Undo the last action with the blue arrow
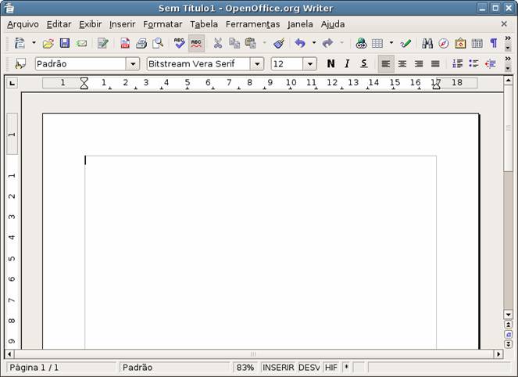The height and width of the screenshot is (377, 518). 300,43
